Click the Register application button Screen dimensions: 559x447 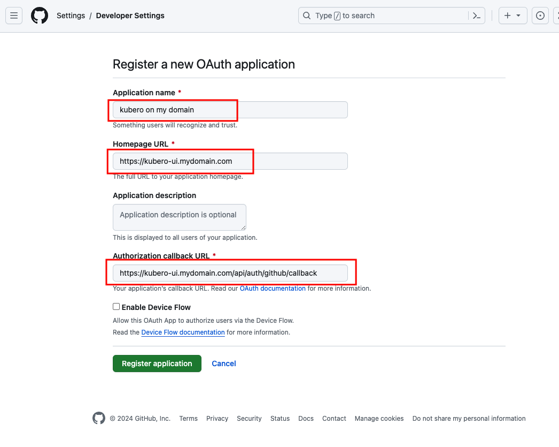point(157,363)
